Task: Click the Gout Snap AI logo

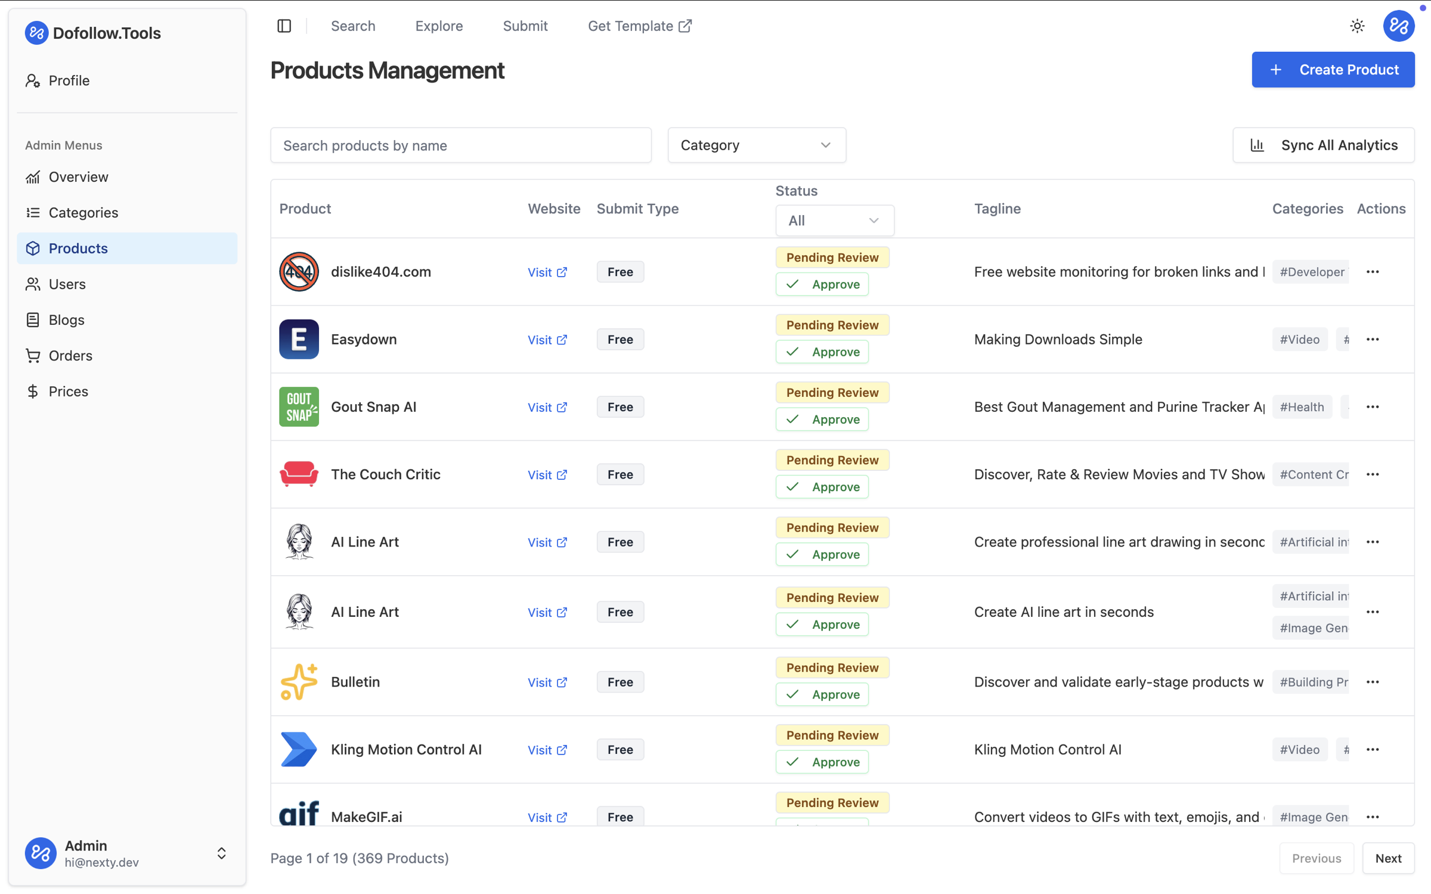Action: coord(299,406)
